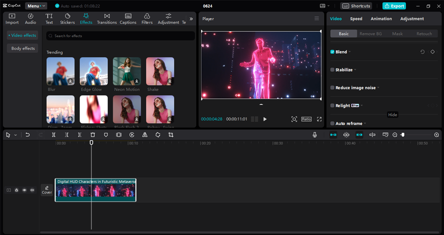Expand the Auto reframe section arrow
444x235 pixels.
pos(365,123)
